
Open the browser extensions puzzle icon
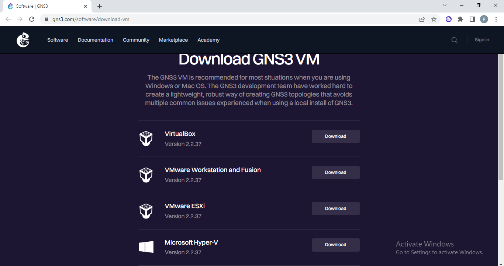pyautogui.click(x=460, y=19)
